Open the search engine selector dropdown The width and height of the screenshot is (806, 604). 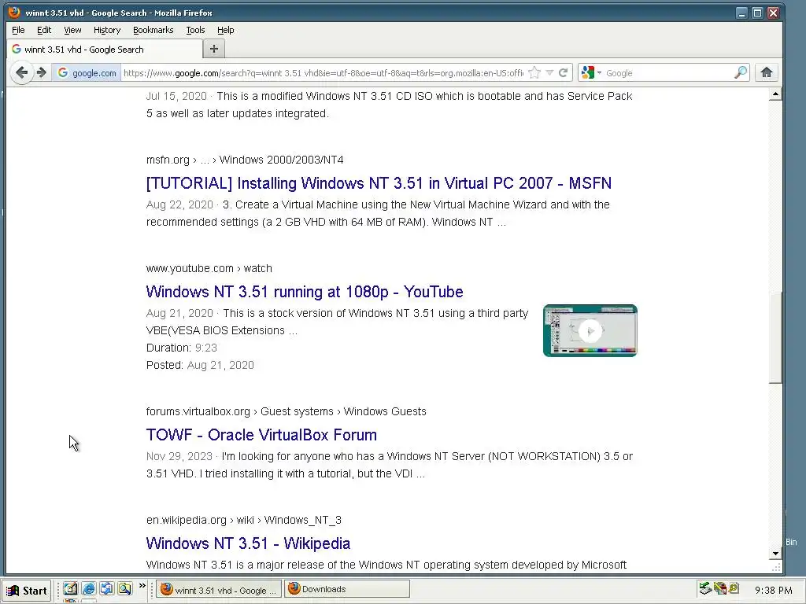tap(591, 73)
